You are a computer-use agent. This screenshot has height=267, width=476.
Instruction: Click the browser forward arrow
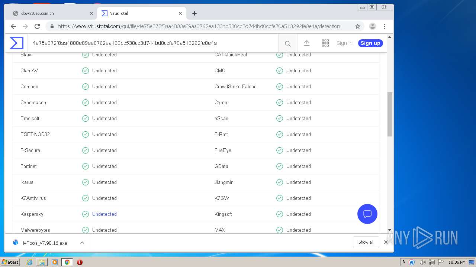coord(25,26)
